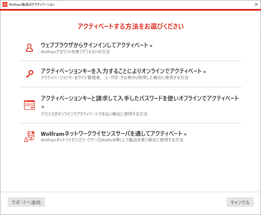Click the デバイスがオンラインでアクティベートできない description
This screenshot has width=261, height=215.
(94, 114)
